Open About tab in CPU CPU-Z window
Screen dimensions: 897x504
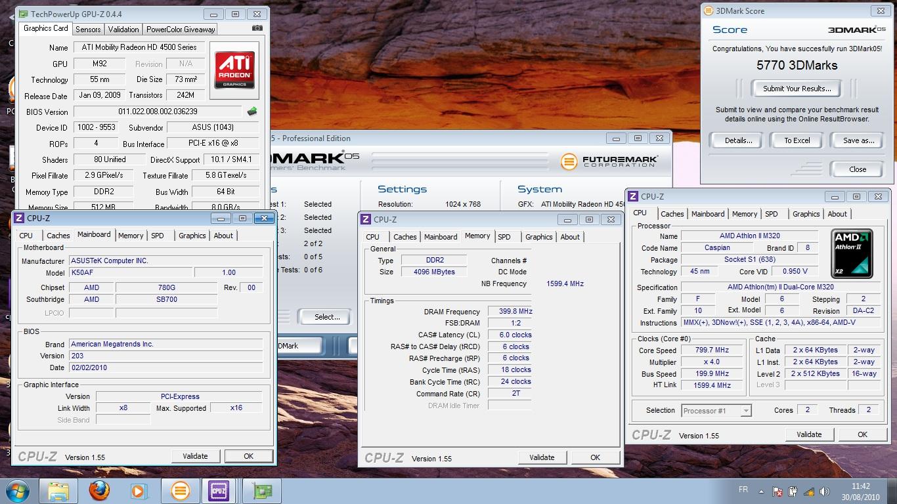[837, 214]
